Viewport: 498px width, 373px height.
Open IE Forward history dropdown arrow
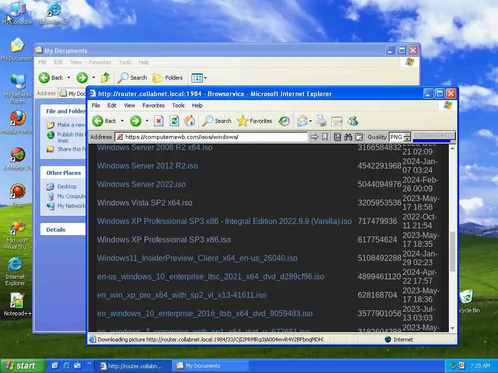pos(147,121)
